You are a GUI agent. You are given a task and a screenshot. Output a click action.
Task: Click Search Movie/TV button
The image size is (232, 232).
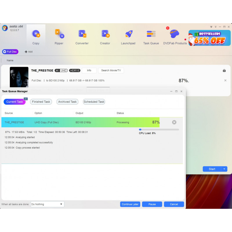point(111,70)
